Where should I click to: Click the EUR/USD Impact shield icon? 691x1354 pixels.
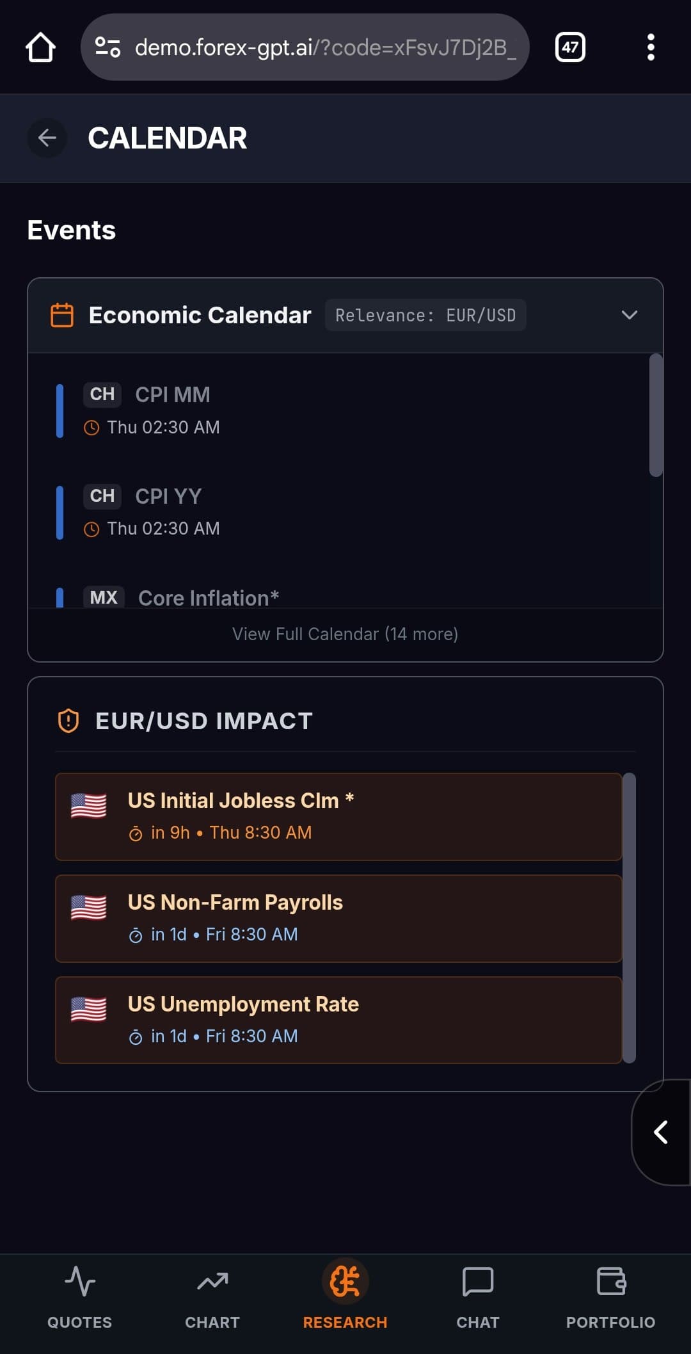point(68,721)
